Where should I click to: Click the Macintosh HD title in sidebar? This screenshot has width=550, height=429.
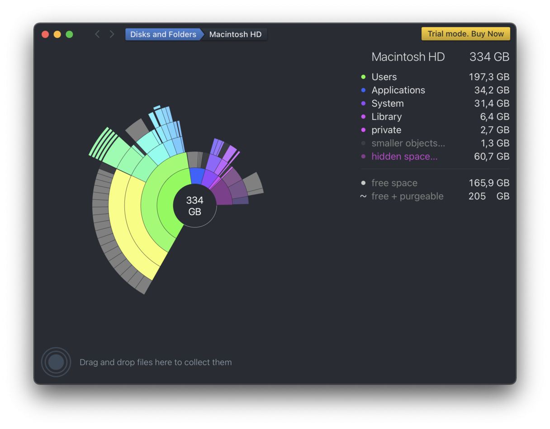[408, 57]
